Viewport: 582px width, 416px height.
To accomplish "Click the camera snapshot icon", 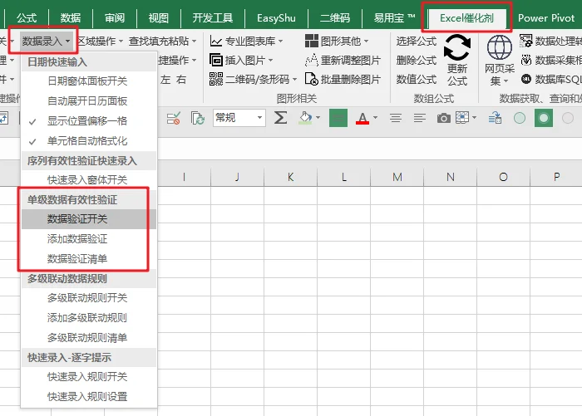I will [x=443, y=118].
